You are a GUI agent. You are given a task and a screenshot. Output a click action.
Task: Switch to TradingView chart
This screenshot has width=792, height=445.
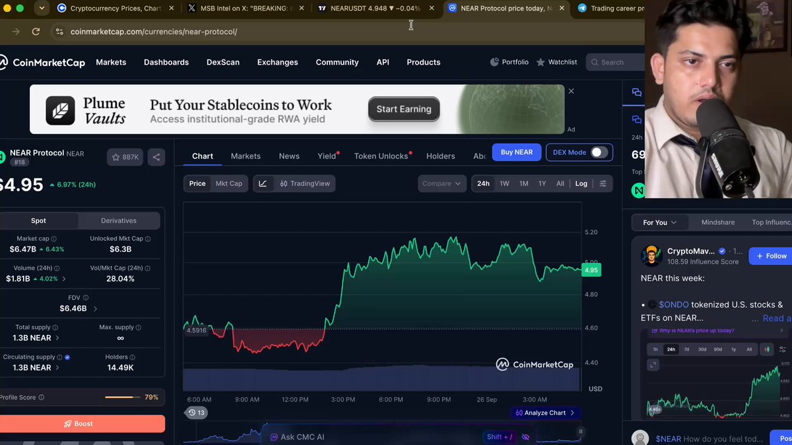point(305,183)
